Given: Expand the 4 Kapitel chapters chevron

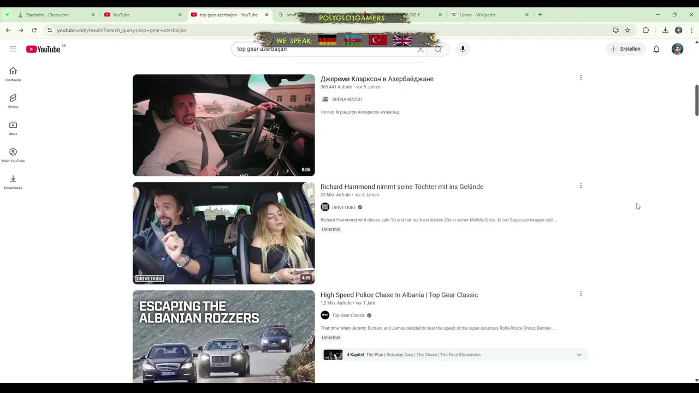Looking at the screenshot, I should [579, 355].
